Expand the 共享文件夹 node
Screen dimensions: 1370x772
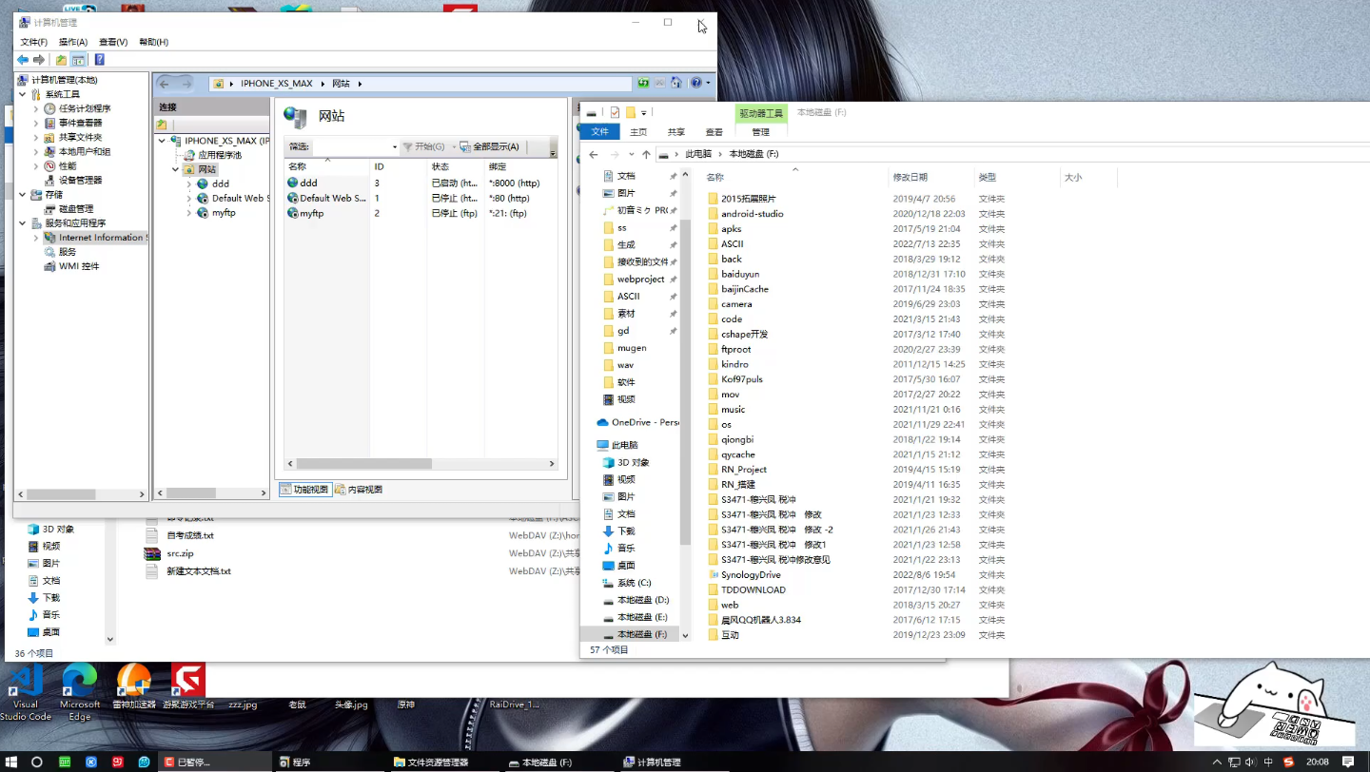pyautogui.click(x=36, y=137)
